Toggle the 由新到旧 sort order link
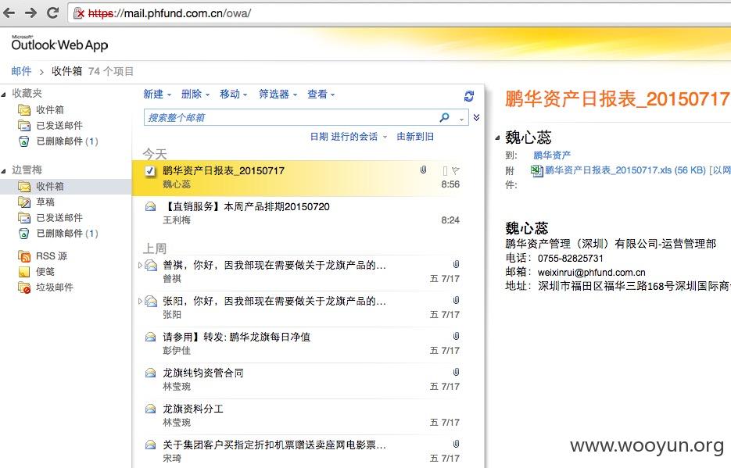 coord(415,137)
